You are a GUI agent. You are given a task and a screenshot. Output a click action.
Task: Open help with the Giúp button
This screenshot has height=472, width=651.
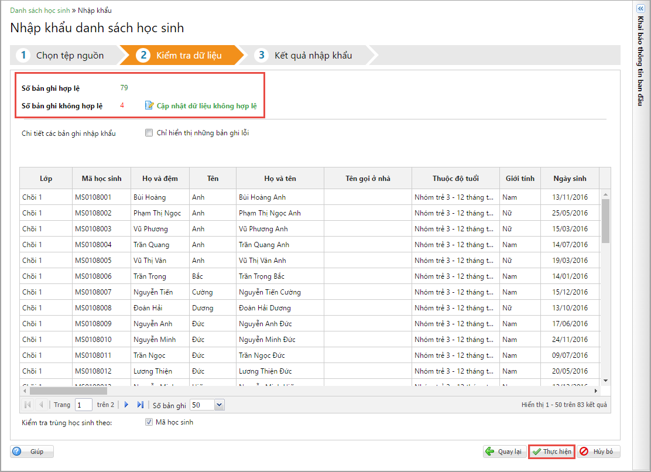32,452
